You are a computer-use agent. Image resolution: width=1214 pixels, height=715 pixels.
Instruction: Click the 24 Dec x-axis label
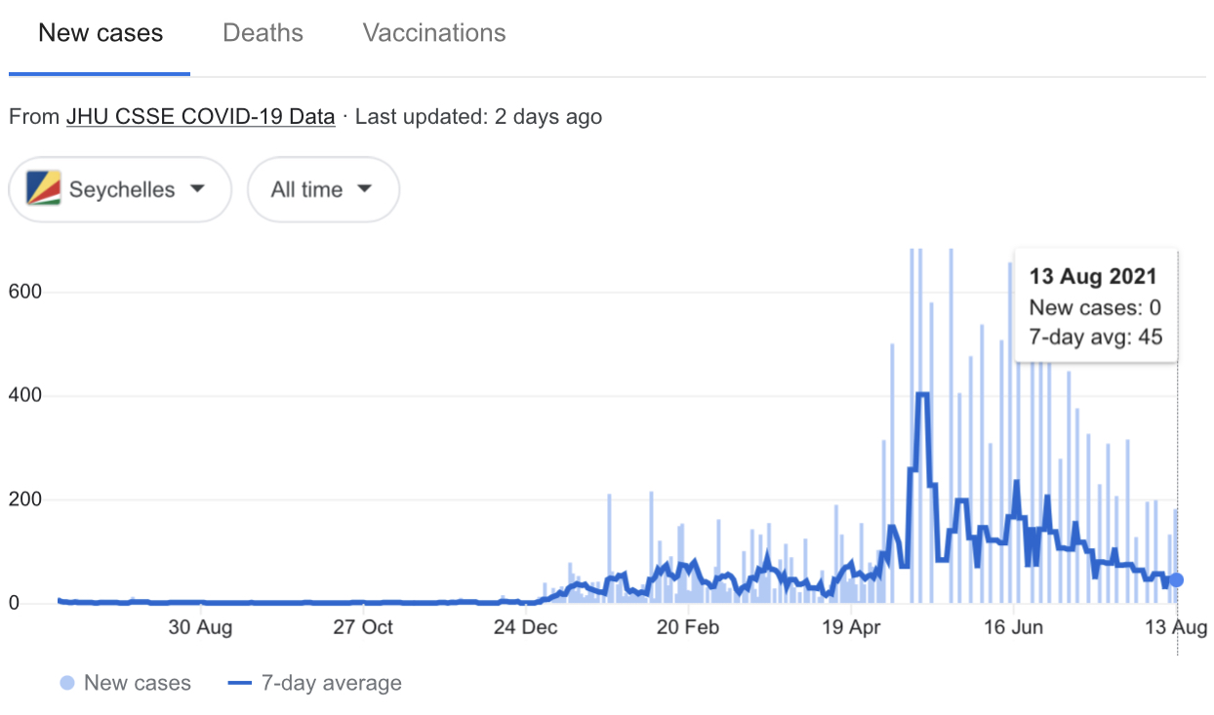pyautogui.click(x=526, y=627)
